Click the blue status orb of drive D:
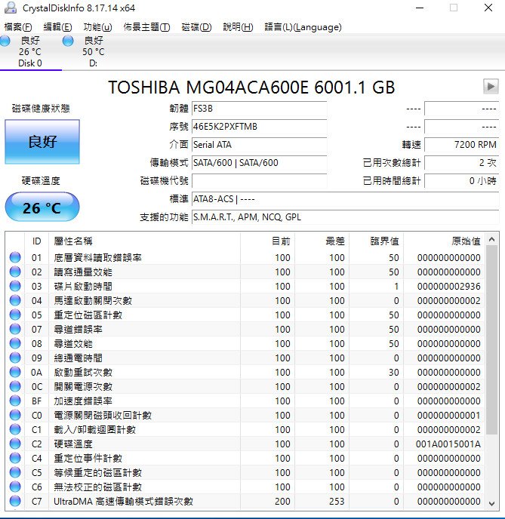 [x=68, y=41]
